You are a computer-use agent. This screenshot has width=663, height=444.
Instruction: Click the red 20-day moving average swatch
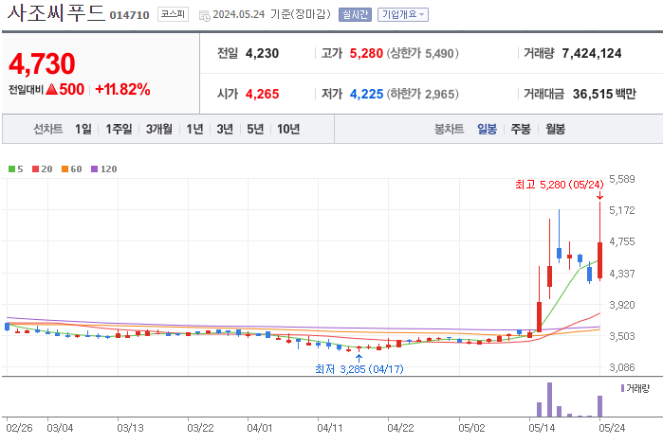pyautogui.click(x=35, y=169)
